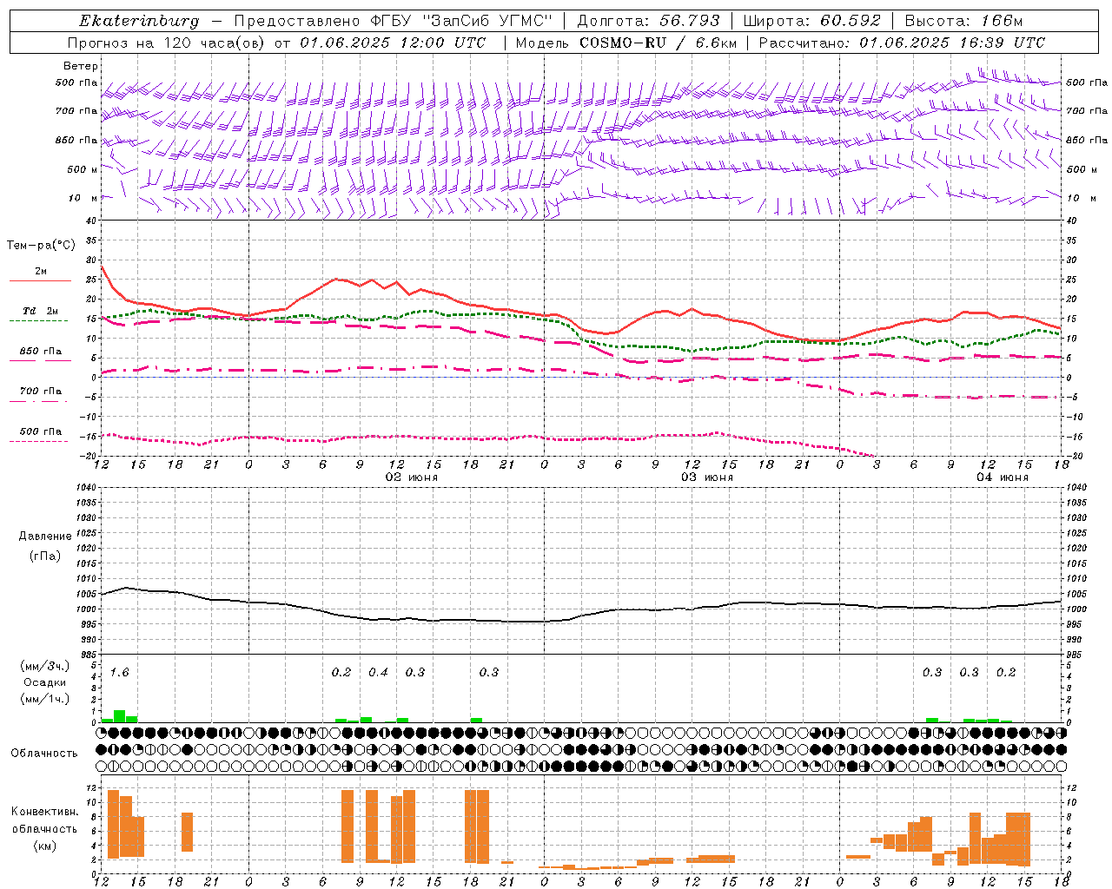Viewport: 1112px width, 889px height.
Task: Click the Широта: 60.592 value
Action: coord(812,21)
